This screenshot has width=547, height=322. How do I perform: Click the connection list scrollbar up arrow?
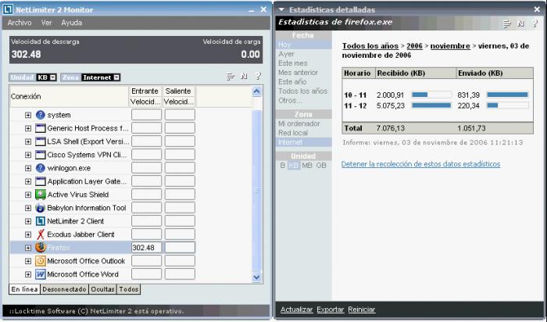pyautogui.click(x=256, y=91)
